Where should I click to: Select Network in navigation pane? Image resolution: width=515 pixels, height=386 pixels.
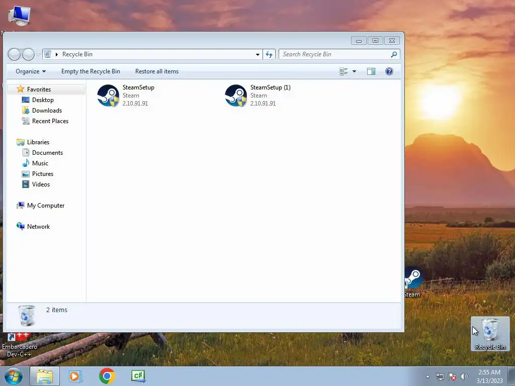coord(38,227)
